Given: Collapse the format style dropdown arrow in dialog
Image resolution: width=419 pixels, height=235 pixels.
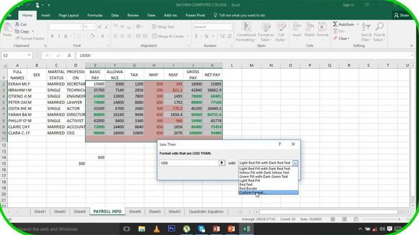Looking at the screenshot, I should click(295, 163).
